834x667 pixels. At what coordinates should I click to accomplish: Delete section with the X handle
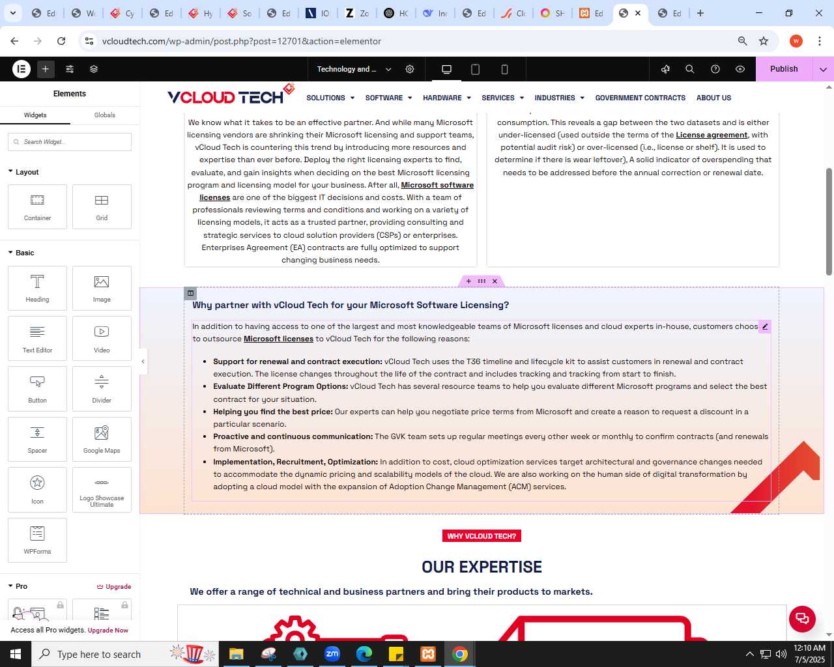click(x=495, y=281)
